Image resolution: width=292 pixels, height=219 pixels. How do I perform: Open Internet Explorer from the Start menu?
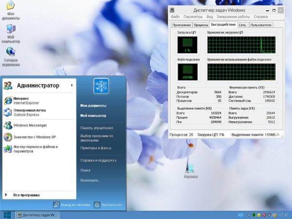[22, 100]
